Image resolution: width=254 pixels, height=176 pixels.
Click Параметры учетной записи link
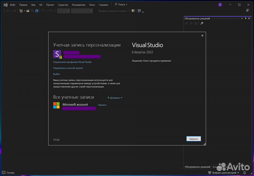coord(68,68)
